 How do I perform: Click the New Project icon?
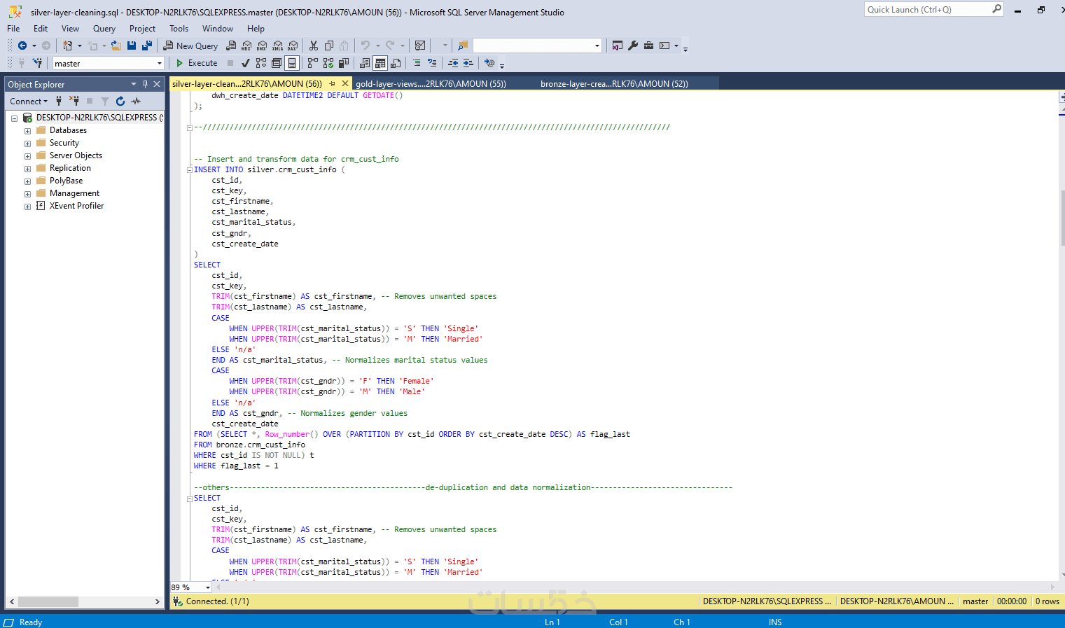(67, 46)
